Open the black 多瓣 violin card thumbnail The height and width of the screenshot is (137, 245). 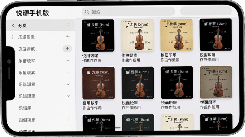tap(98, 36)
